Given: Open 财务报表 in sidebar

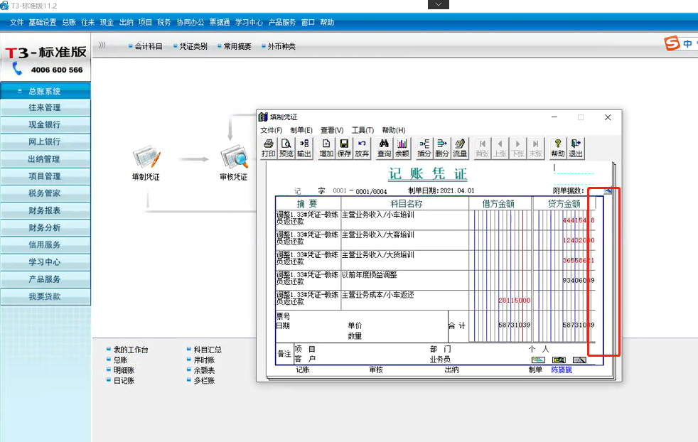Looking at the screenshot, I should click(45, 210).
